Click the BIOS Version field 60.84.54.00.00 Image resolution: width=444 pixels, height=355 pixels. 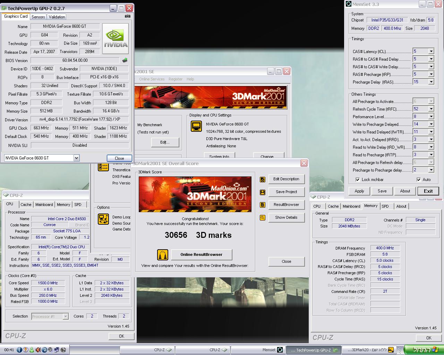click(75, 60)
